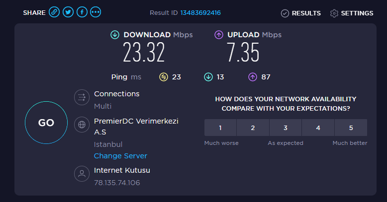Screen dimensions: 387x202
Task: Rate network availability as 1
Action: click(220, 128)
